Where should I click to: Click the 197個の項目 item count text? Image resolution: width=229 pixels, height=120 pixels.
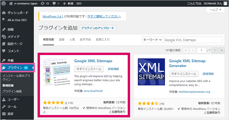[x=173, y=50]
